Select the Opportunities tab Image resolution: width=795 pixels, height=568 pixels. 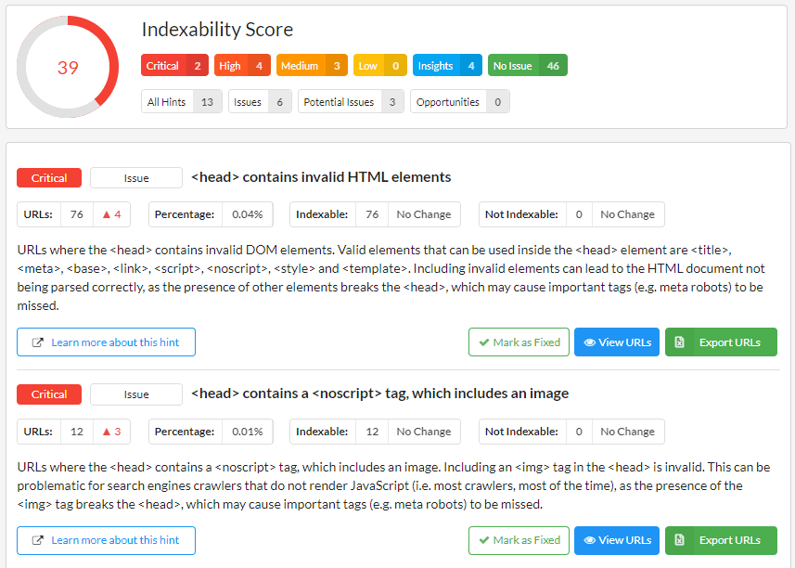coord(460,101)
